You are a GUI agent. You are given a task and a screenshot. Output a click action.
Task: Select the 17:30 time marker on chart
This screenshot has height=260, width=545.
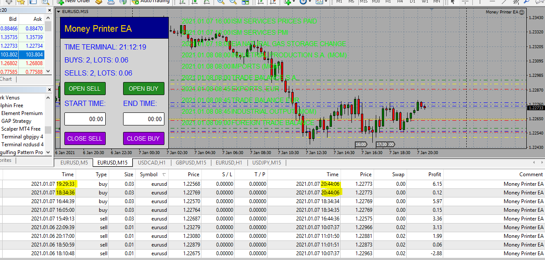pos(382,145)
